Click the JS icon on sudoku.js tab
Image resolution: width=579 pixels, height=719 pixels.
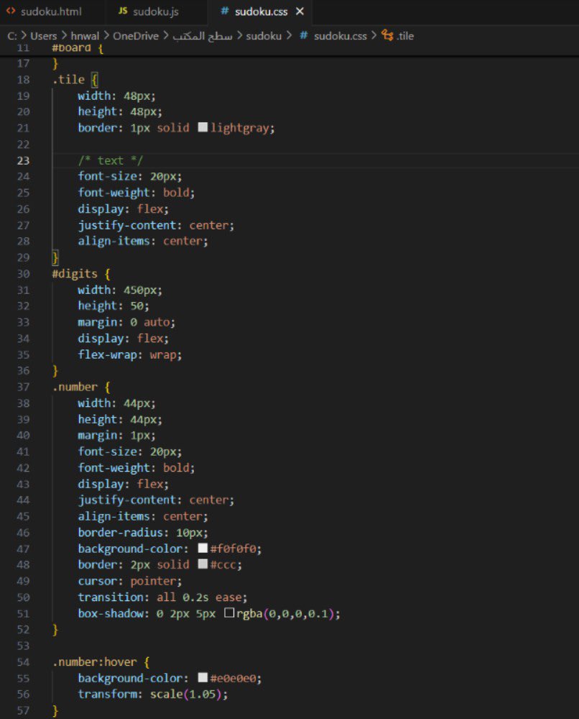123,11
